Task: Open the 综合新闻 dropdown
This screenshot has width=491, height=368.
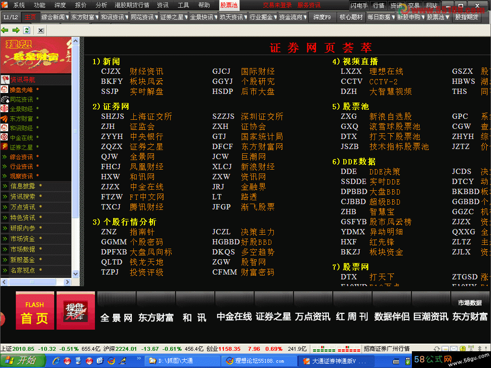Action: (55, 17)
